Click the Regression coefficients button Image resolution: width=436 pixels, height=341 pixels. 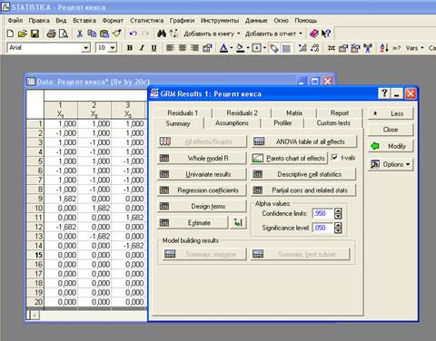click(202, 190)
